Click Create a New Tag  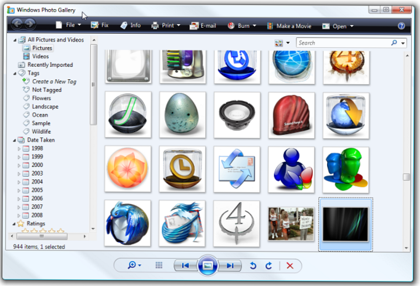(x=50, y=82)
